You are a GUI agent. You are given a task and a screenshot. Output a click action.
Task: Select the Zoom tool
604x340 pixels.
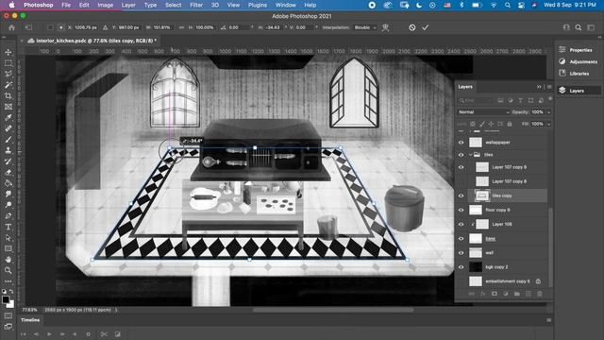[8, 270]
